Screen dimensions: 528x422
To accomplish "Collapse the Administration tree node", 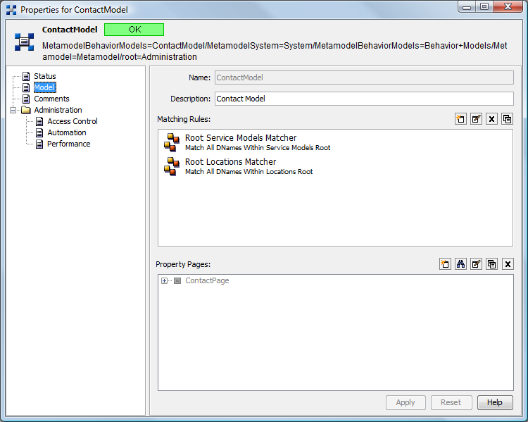I will (x=13, y=110).
